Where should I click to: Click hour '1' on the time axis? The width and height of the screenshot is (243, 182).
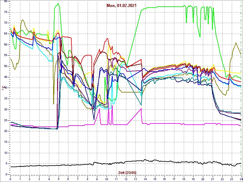pyautogui.click(x=20, y=179)
